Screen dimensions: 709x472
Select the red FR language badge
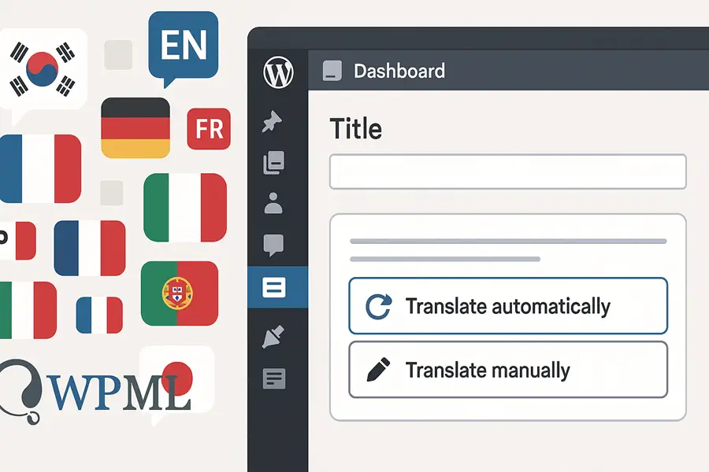click(x=209, y=129)
